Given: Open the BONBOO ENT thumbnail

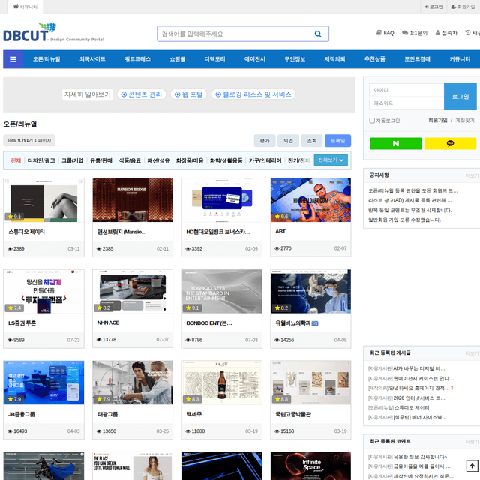Looking at the screenshot, I should pos(222,291).
